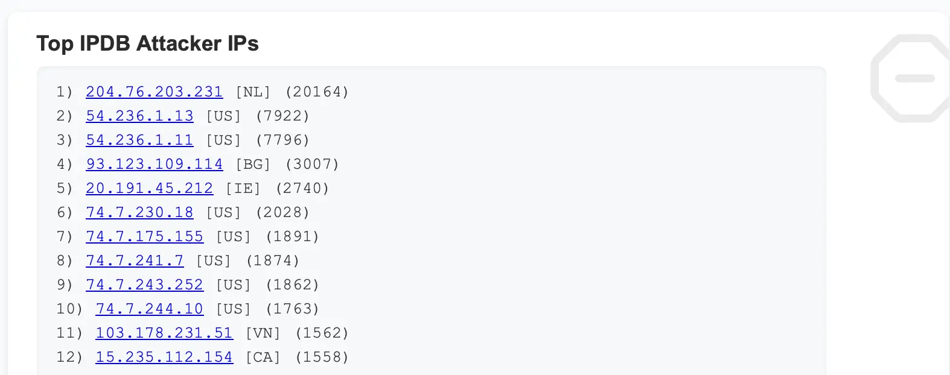The height and width of the screenshot is (375, 950).
Task: Open the IP link 74.7.230.18
Action: coord(139,212)
